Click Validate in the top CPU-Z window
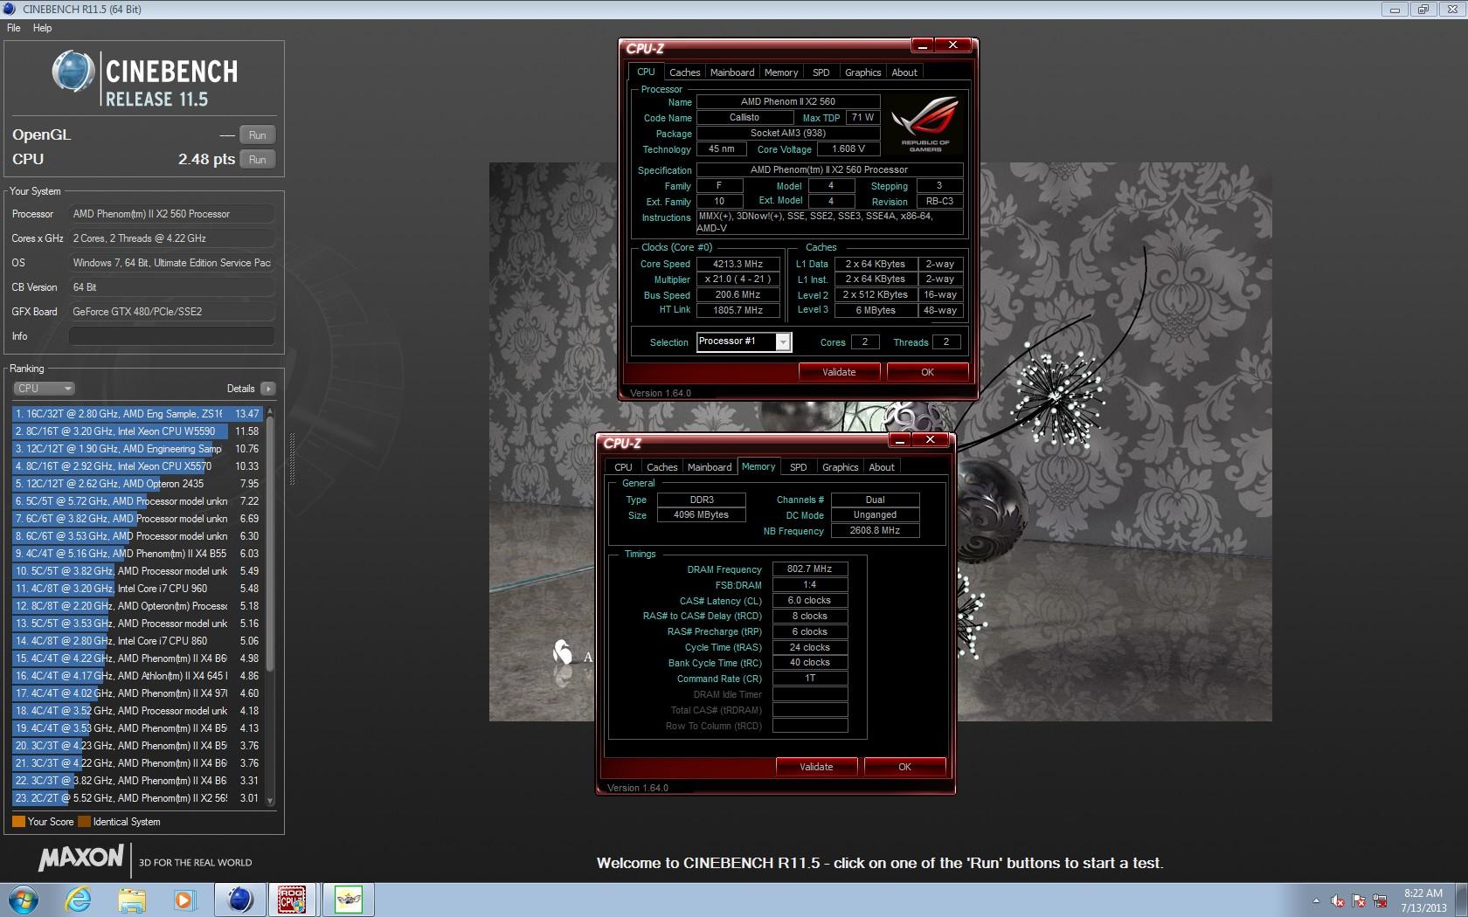Image resolution: width=1468 pixels, height=917 pixels. tap(839, 372)
